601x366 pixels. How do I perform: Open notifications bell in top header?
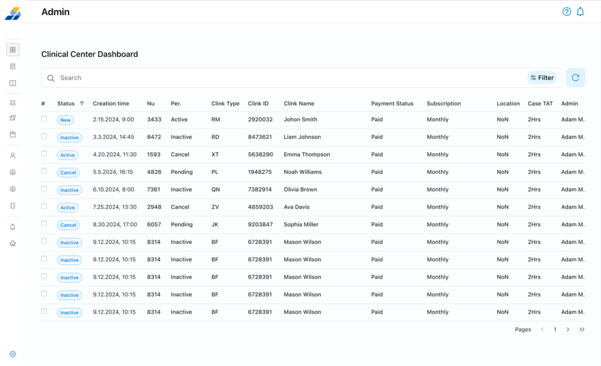pos(580,12)
